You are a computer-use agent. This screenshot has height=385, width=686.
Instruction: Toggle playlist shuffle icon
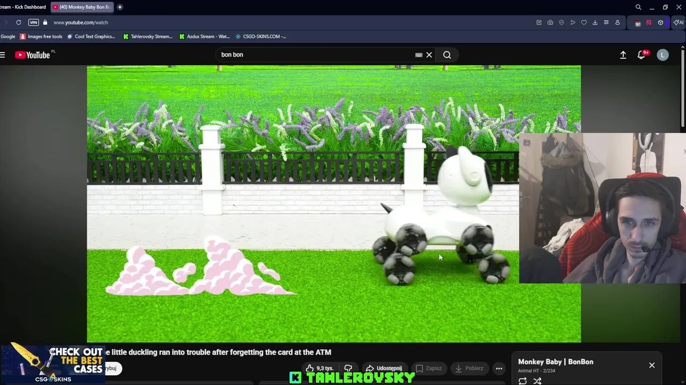click(537, 381)
